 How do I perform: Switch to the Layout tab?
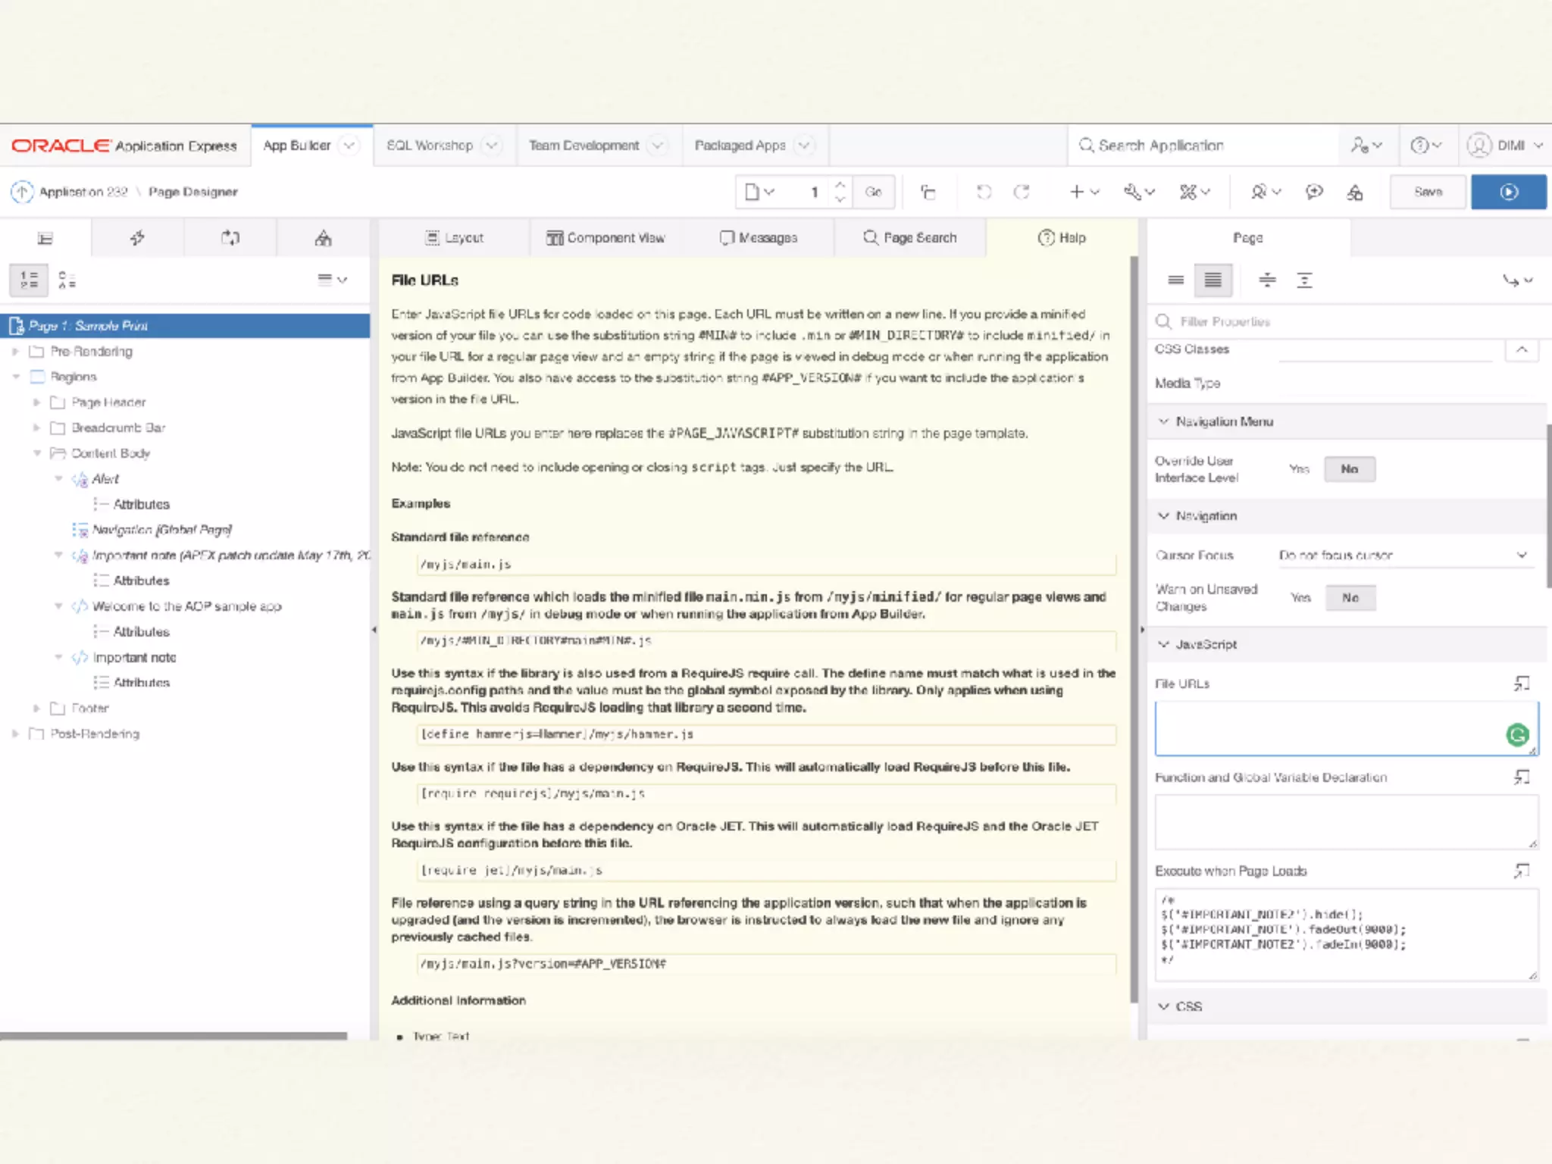pos(454,238)
